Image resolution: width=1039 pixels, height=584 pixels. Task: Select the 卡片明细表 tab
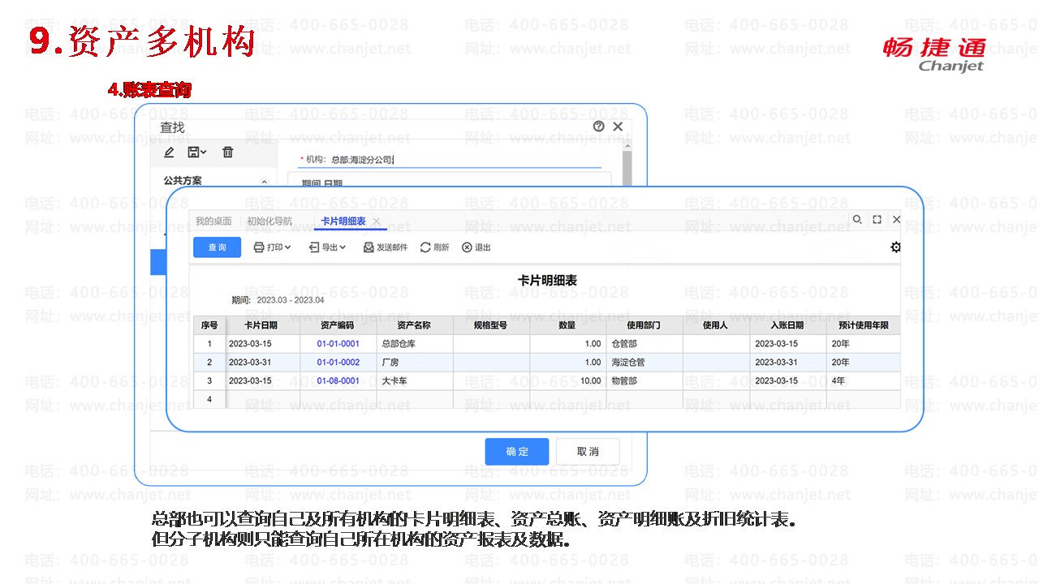click(343, 221)
